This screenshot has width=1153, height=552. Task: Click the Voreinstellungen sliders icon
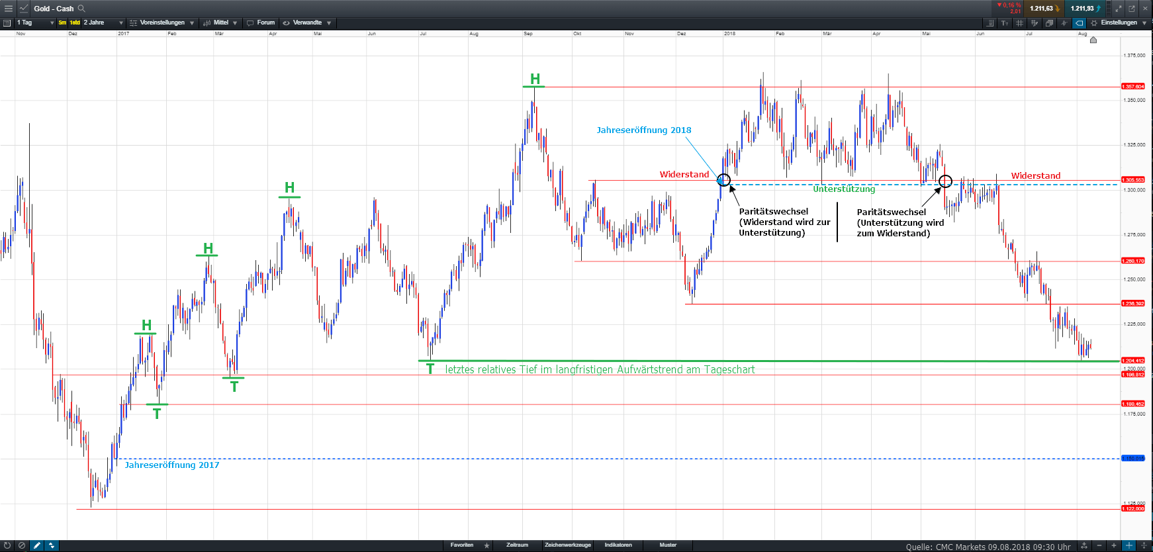(x=134, y=23)
